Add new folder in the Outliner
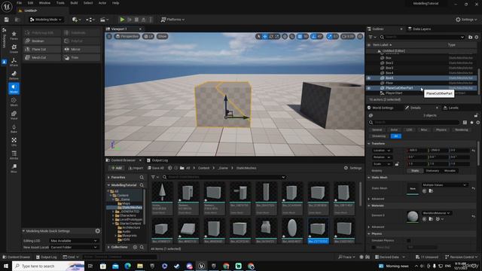 tap(470, 37)
